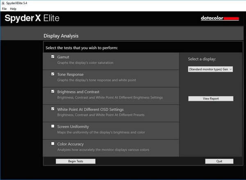Click the 'Display Analysis' heading
Screen dimensions: 246x180
[61, 36]
